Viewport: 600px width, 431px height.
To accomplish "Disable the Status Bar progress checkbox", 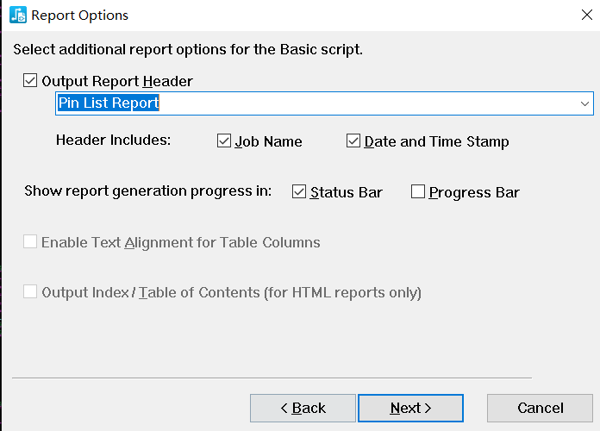I will tap(299, 191).
